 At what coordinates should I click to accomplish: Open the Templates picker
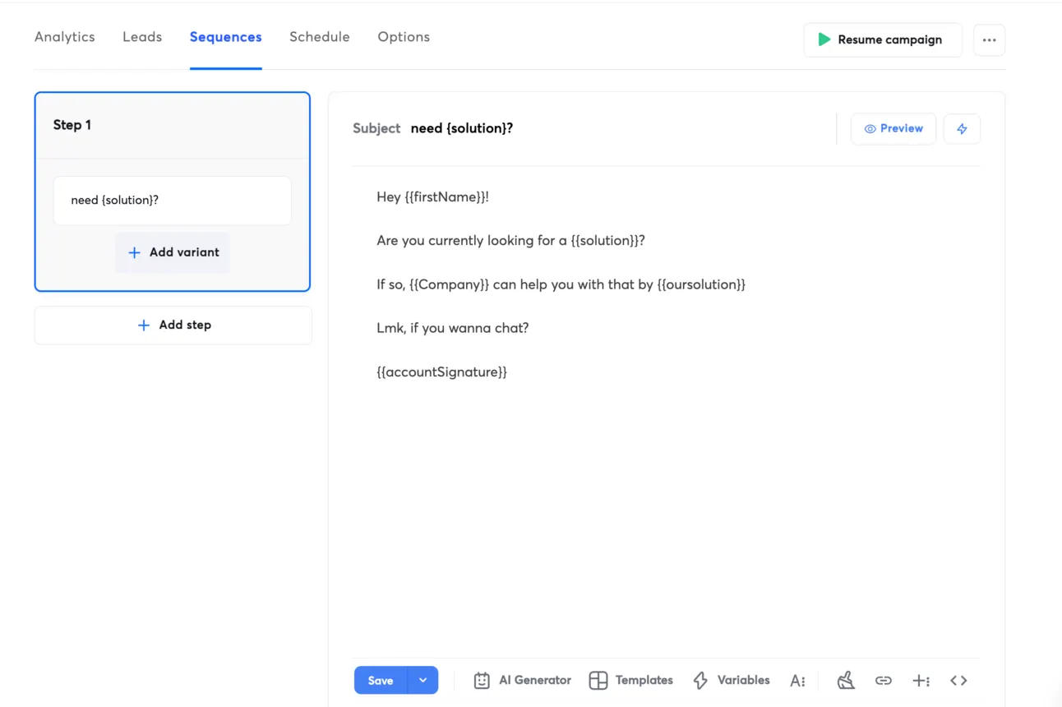click(x=631, y=681)
